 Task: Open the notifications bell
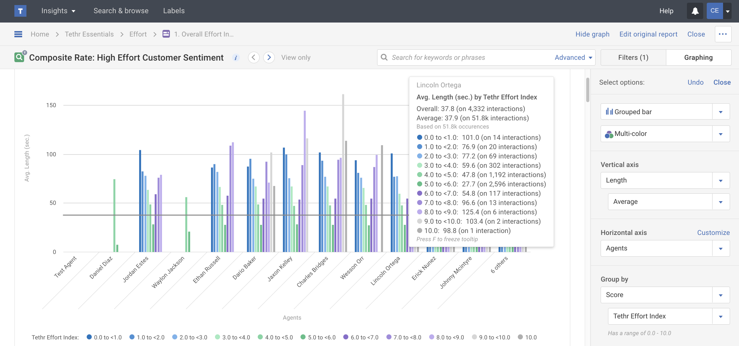(695, 11)
